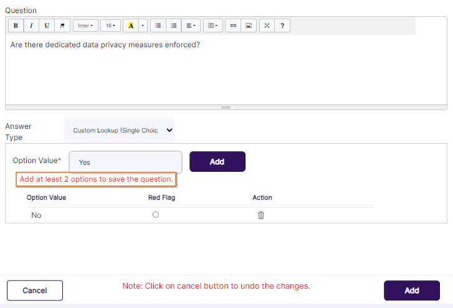Click the 'No' option value cell
Screen dimensions: 453x308
pos(36,215)
